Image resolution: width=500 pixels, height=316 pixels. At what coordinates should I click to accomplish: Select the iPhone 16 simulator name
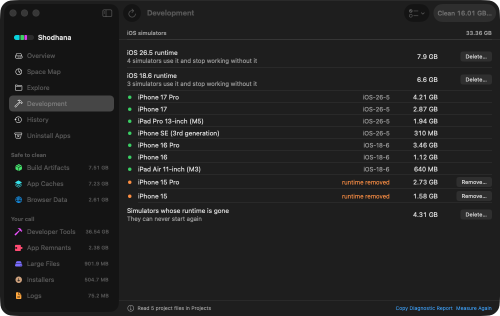tap(152, 157)
